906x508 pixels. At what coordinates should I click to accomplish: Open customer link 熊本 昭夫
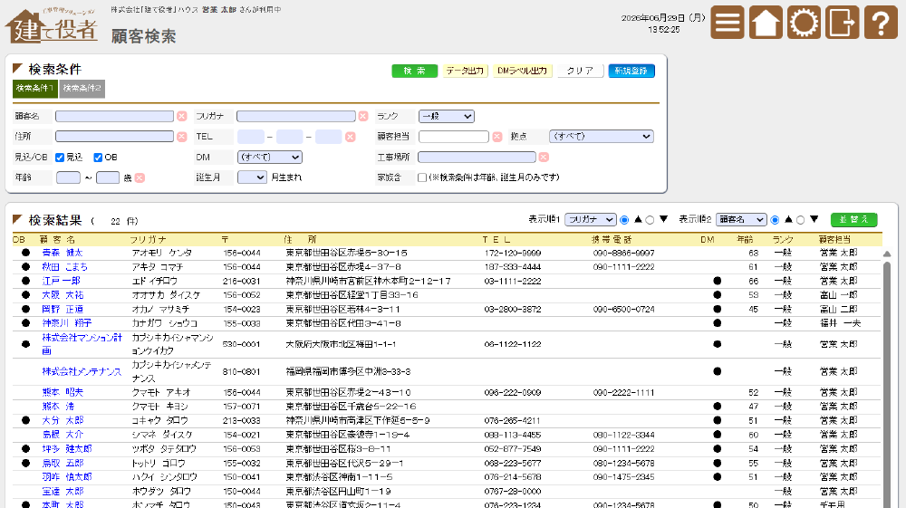[x=63, y=393]
